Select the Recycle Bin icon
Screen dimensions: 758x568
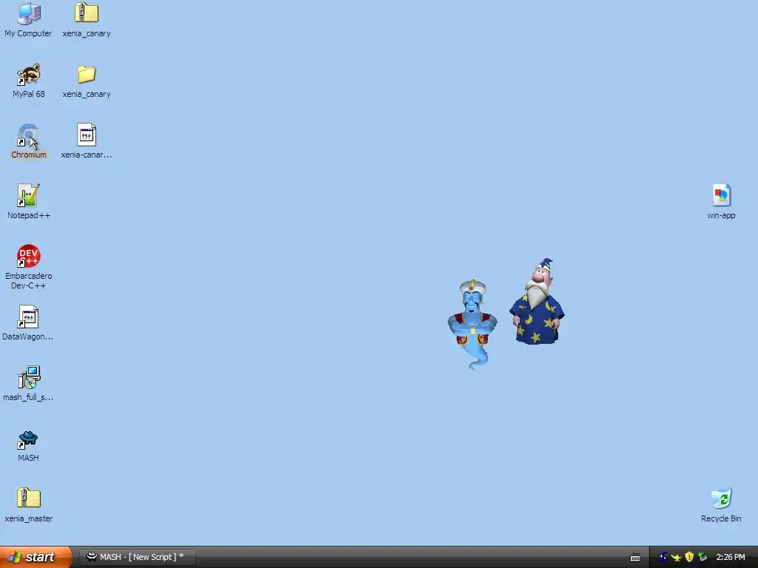(721, 505)
